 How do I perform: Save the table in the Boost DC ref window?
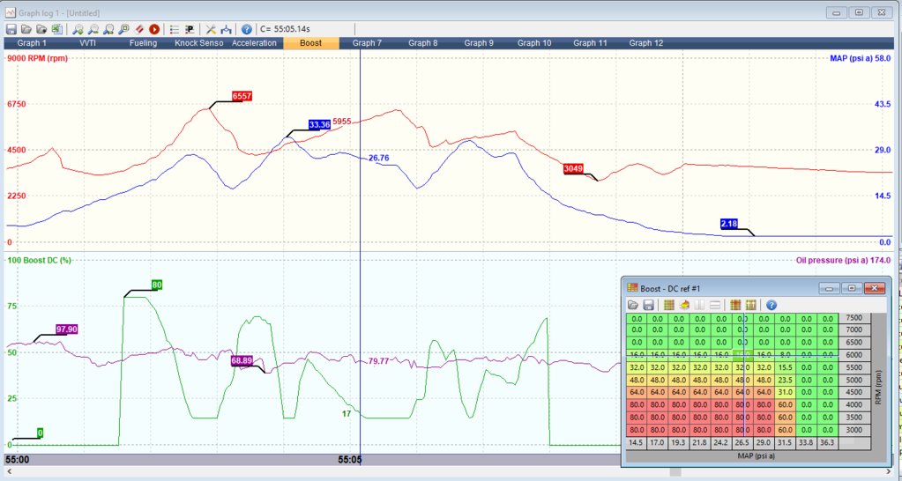(648, 305)
